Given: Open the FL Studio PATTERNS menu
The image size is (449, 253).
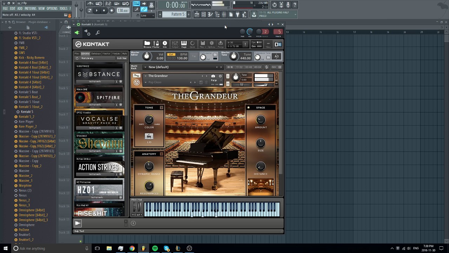Looking at the screenshot, I should [x=31, y=8].
